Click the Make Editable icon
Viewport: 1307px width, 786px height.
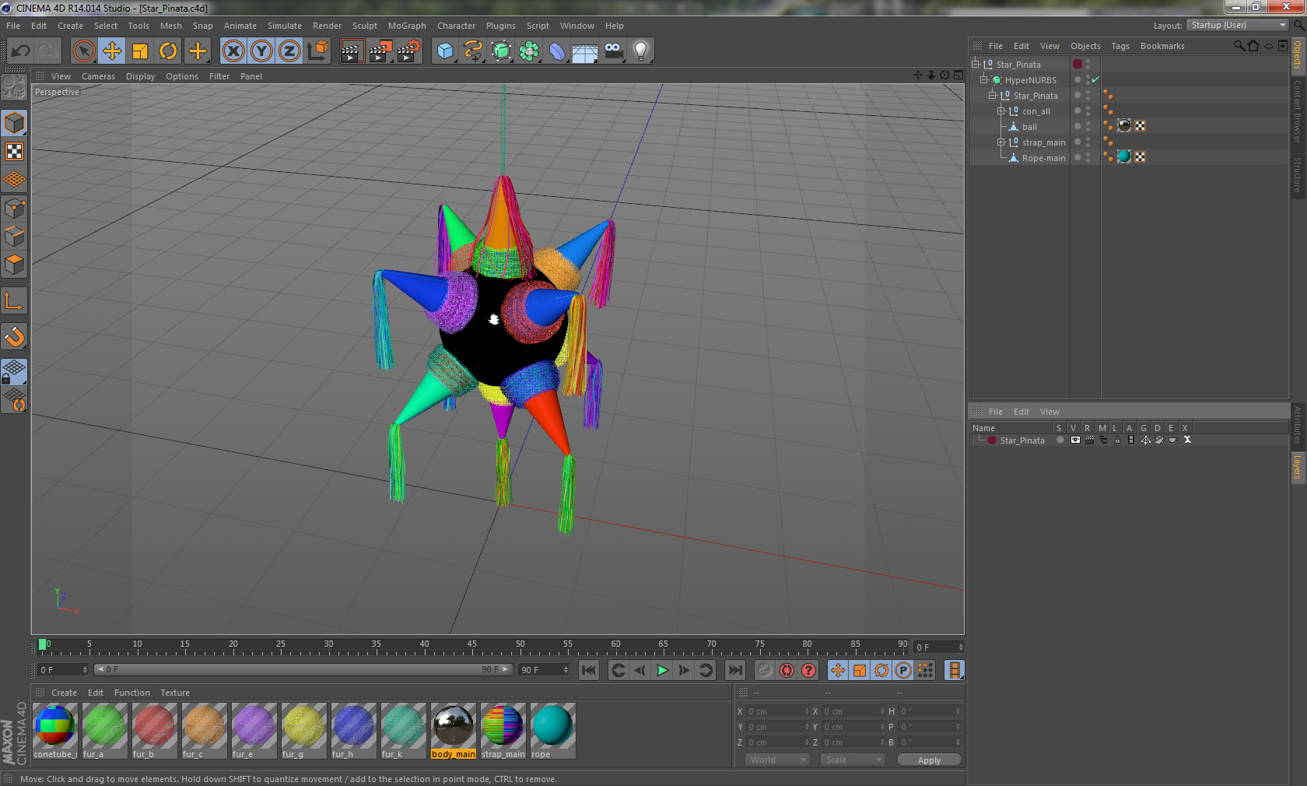click(x=14, y=87)
